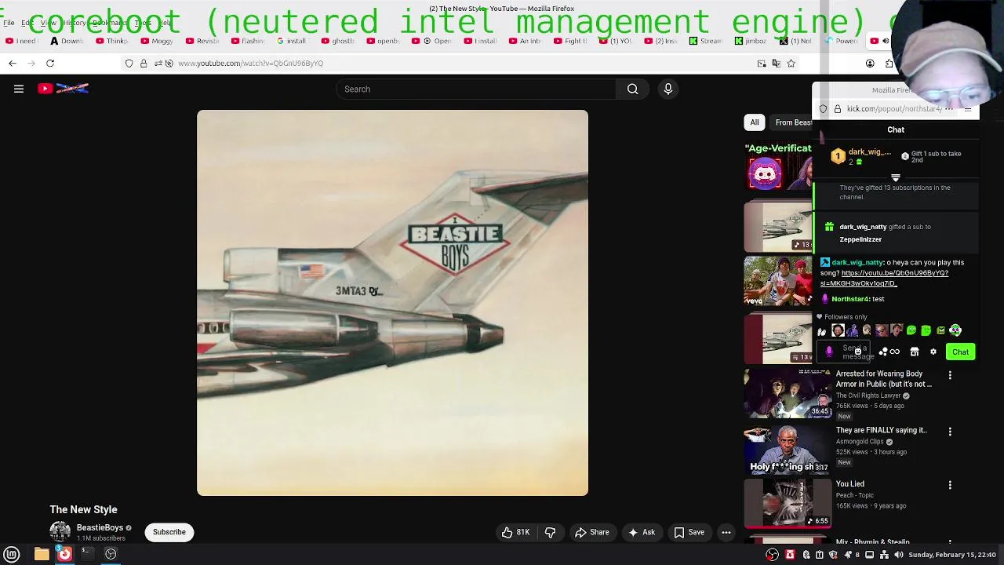This screenshot has height=565, width=1004.
Task: Open the File menu in Firefox
Action: click(9, 23)
